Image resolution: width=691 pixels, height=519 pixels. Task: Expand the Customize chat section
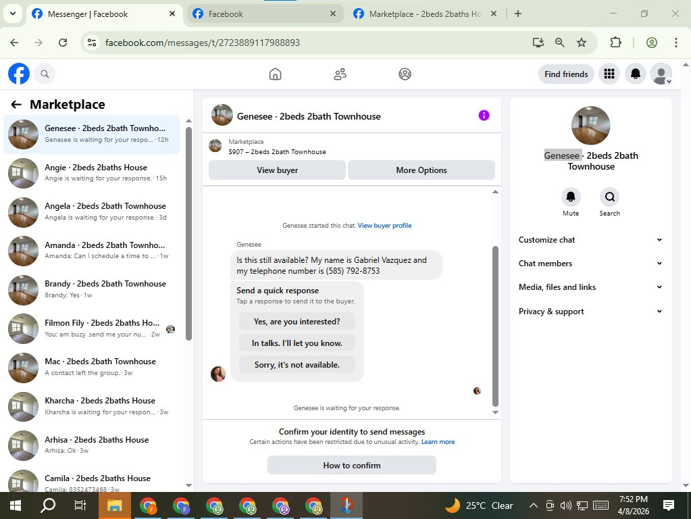coord(590,240)
